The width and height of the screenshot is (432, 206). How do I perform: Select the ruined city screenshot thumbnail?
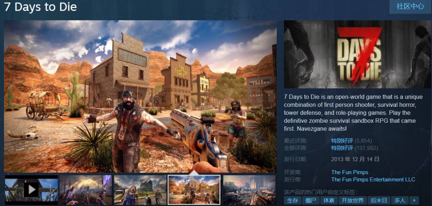(249, 190)
